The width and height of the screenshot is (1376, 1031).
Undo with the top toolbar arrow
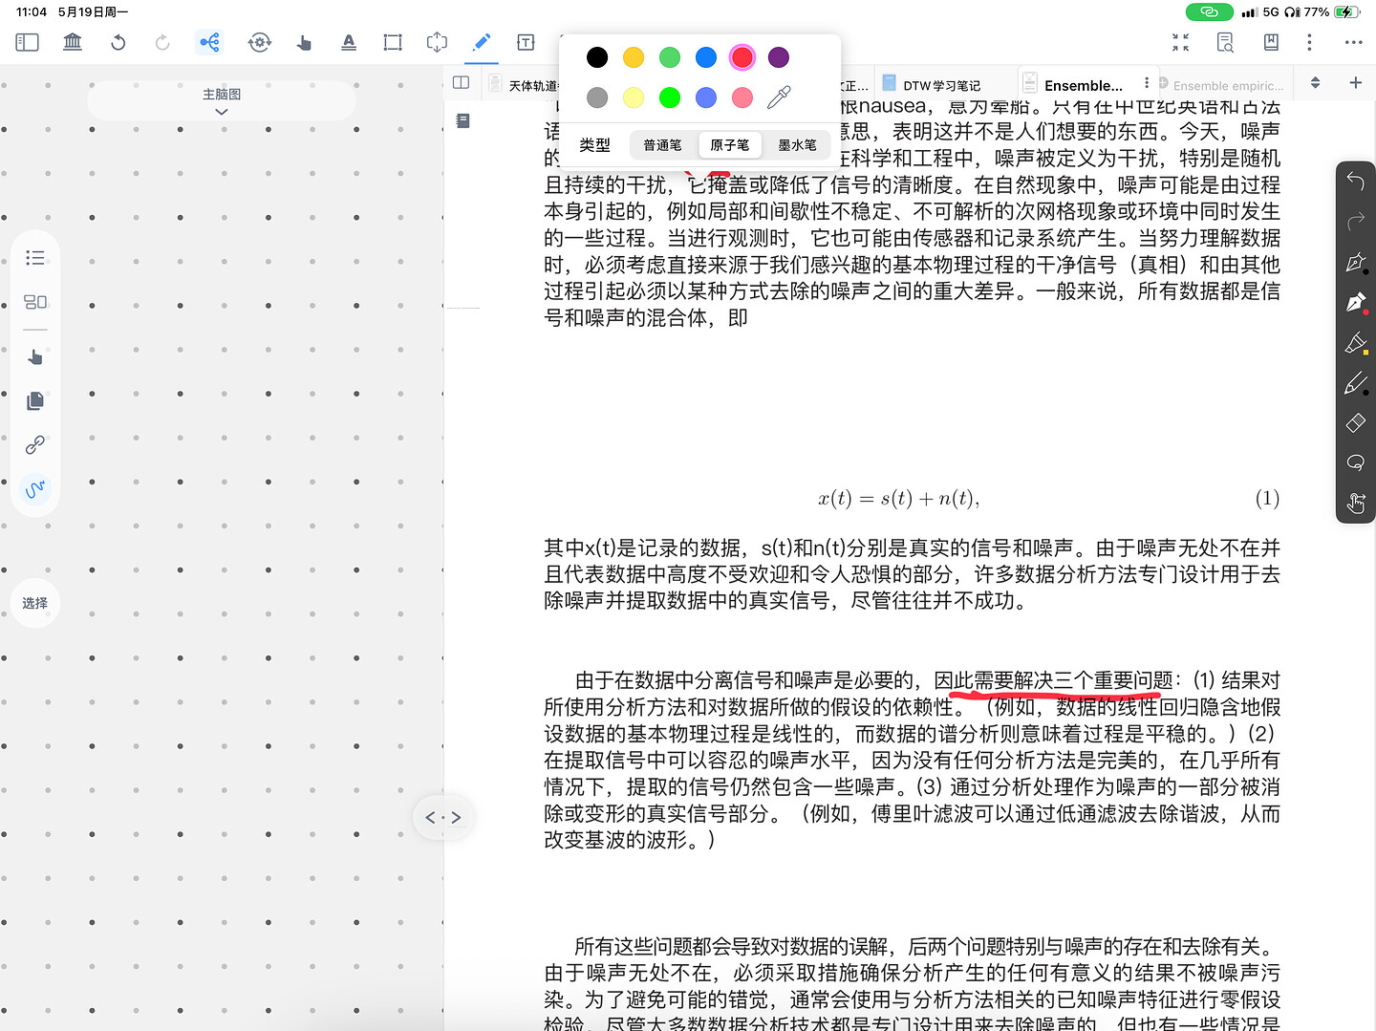118,42
